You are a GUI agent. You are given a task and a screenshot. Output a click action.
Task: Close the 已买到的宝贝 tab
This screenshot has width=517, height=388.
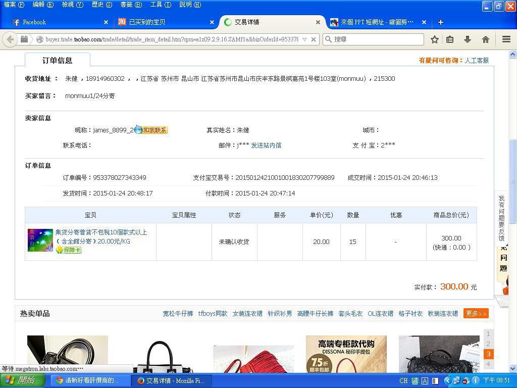[x=212, y=22]
